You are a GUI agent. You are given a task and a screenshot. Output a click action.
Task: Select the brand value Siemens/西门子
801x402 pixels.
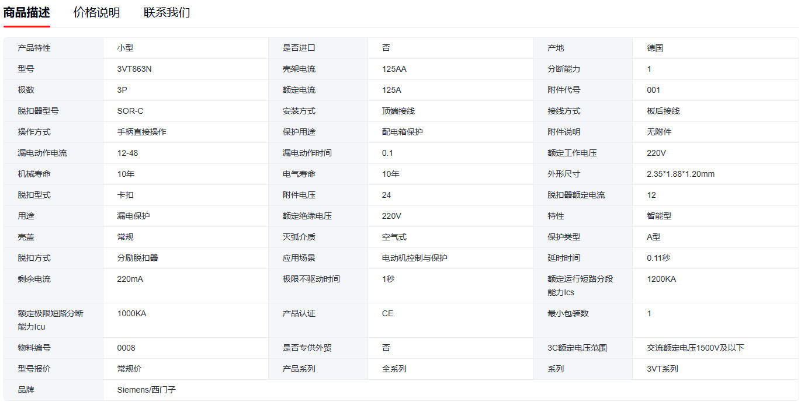tap(147, 390)
